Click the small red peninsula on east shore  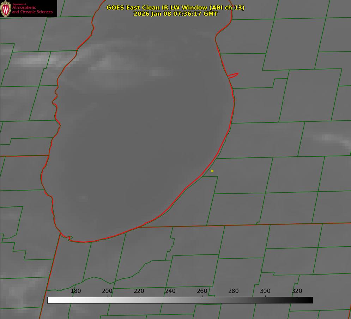click(234, 75)
